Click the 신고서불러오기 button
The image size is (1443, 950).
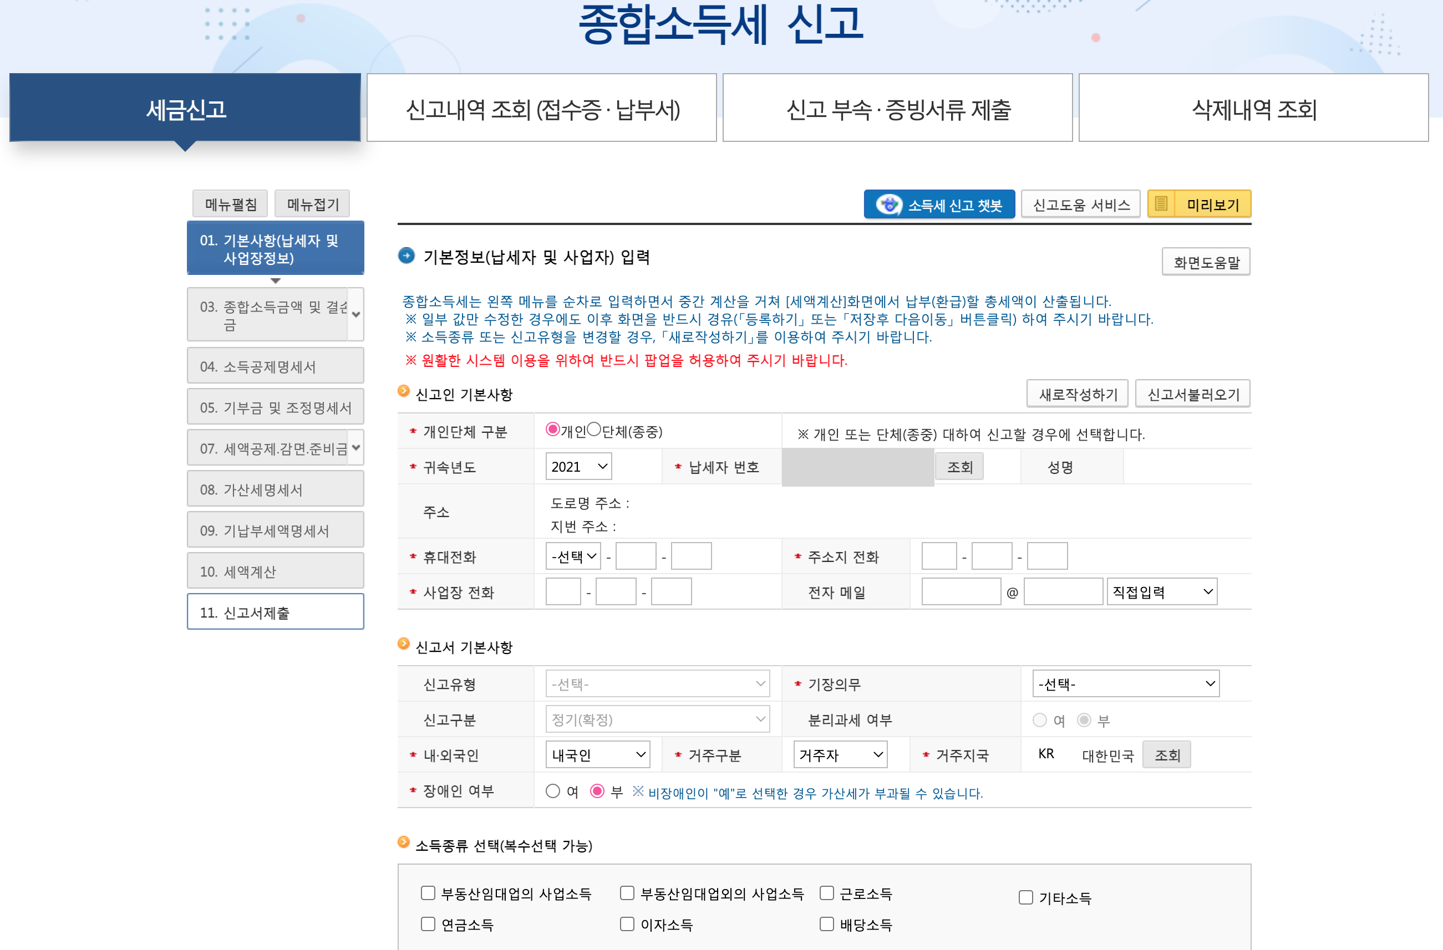(1192, 394)
